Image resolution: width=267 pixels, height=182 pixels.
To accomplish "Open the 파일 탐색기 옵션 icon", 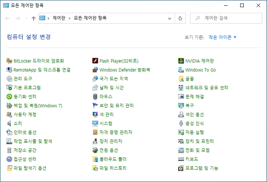I will pyautogui.click(x=9, y=168).
